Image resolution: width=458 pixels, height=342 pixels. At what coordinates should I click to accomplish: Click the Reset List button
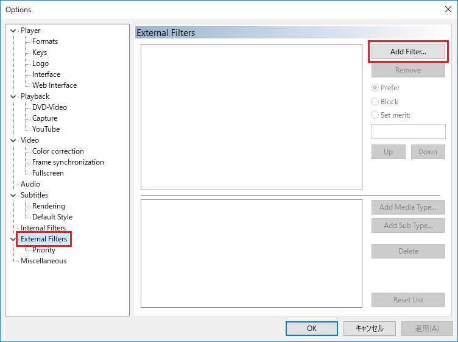coord(408,300)
